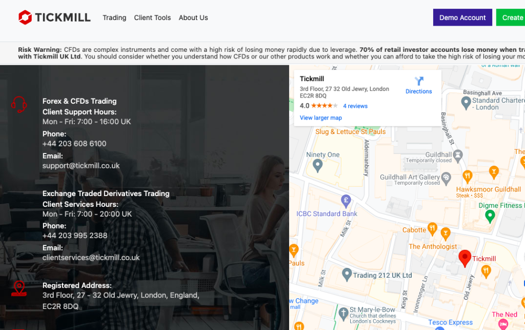The height and width of the screenshot is (330, 525).
Task: Click the red headset support icon
Action: pos(19,104)
